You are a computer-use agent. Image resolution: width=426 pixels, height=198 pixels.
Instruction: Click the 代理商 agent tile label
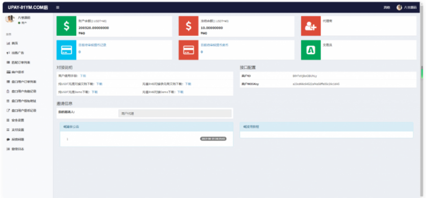click(x=328, y=21)
